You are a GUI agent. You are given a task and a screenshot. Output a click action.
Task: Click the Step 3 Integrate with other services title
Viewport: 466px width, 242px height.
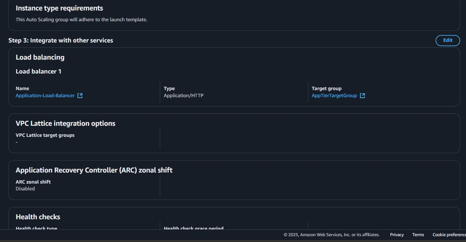coord(61,40)
